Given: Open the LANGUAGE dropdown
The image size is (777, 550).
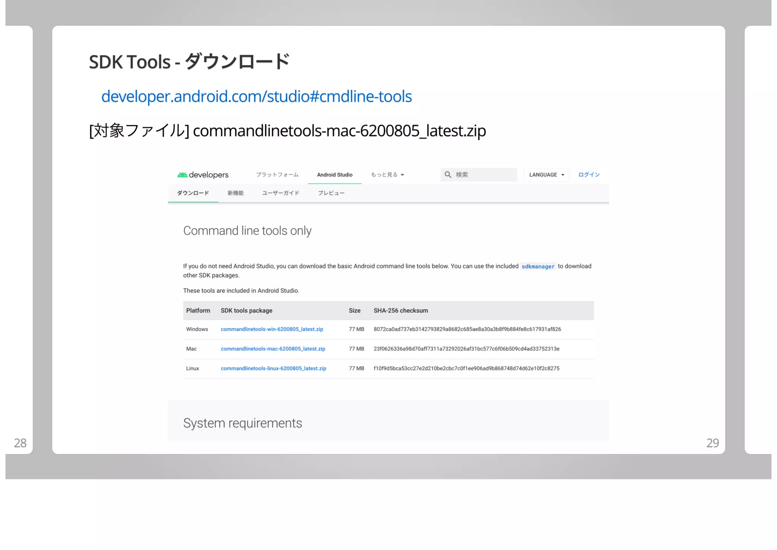Looking at the screenshot, I should coord(546,175).
